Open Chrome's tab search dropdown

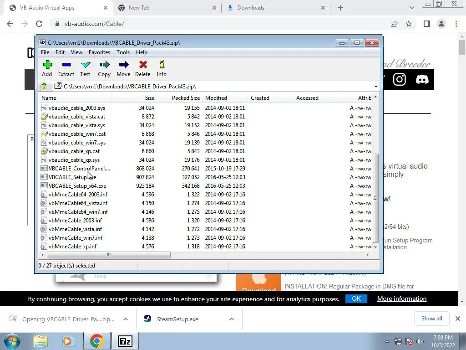point(411,8)
